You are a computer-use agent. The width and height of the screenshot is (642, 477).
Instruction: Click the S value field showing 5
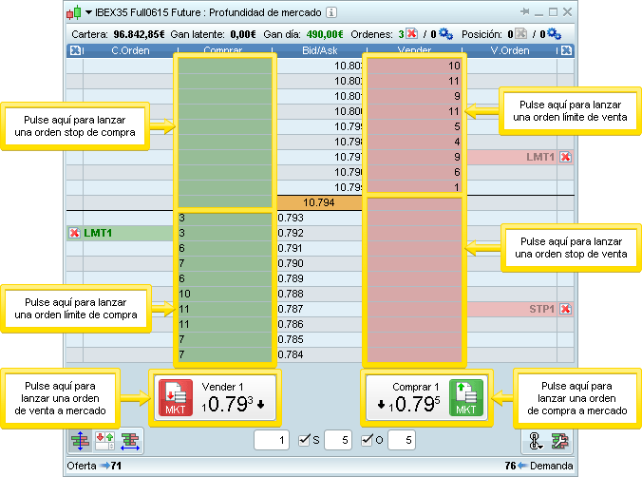pyautogui.click(x=338, y=440)
